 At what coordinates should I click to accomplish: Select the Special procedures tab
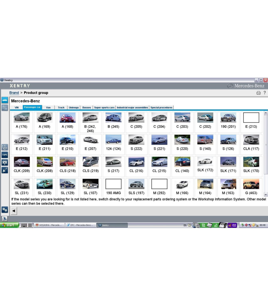point(161,107)
